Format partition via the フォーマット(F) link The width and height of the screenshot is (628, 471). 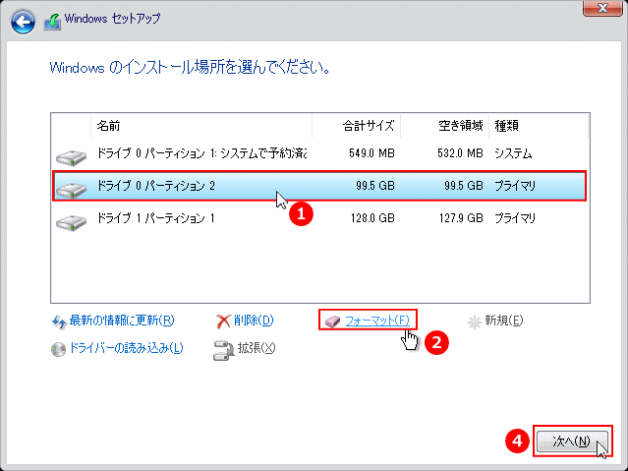click(x=377, y=321)
